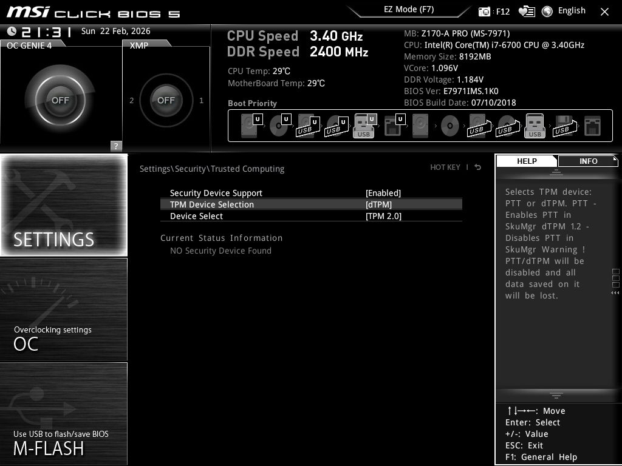Click the BIOS Ver E7971IMS.1K0 text

coord(451,91)
